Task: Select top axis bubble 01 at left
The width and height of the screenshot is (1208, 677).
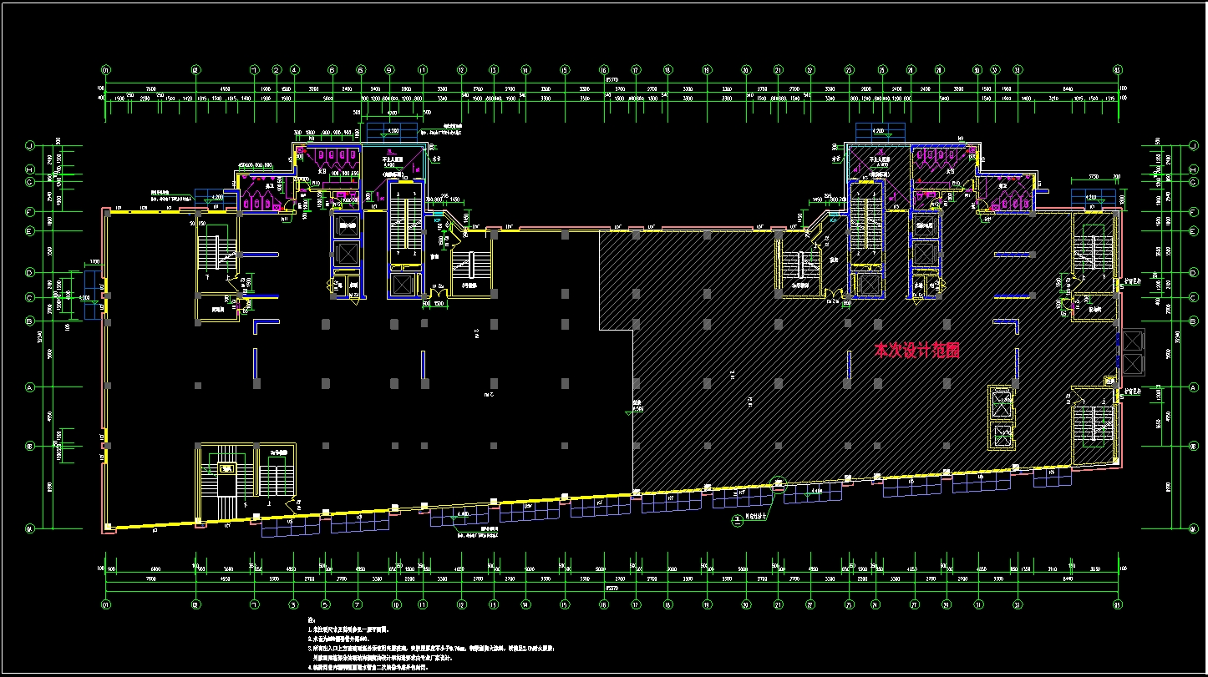Action: tap(105, 70)
